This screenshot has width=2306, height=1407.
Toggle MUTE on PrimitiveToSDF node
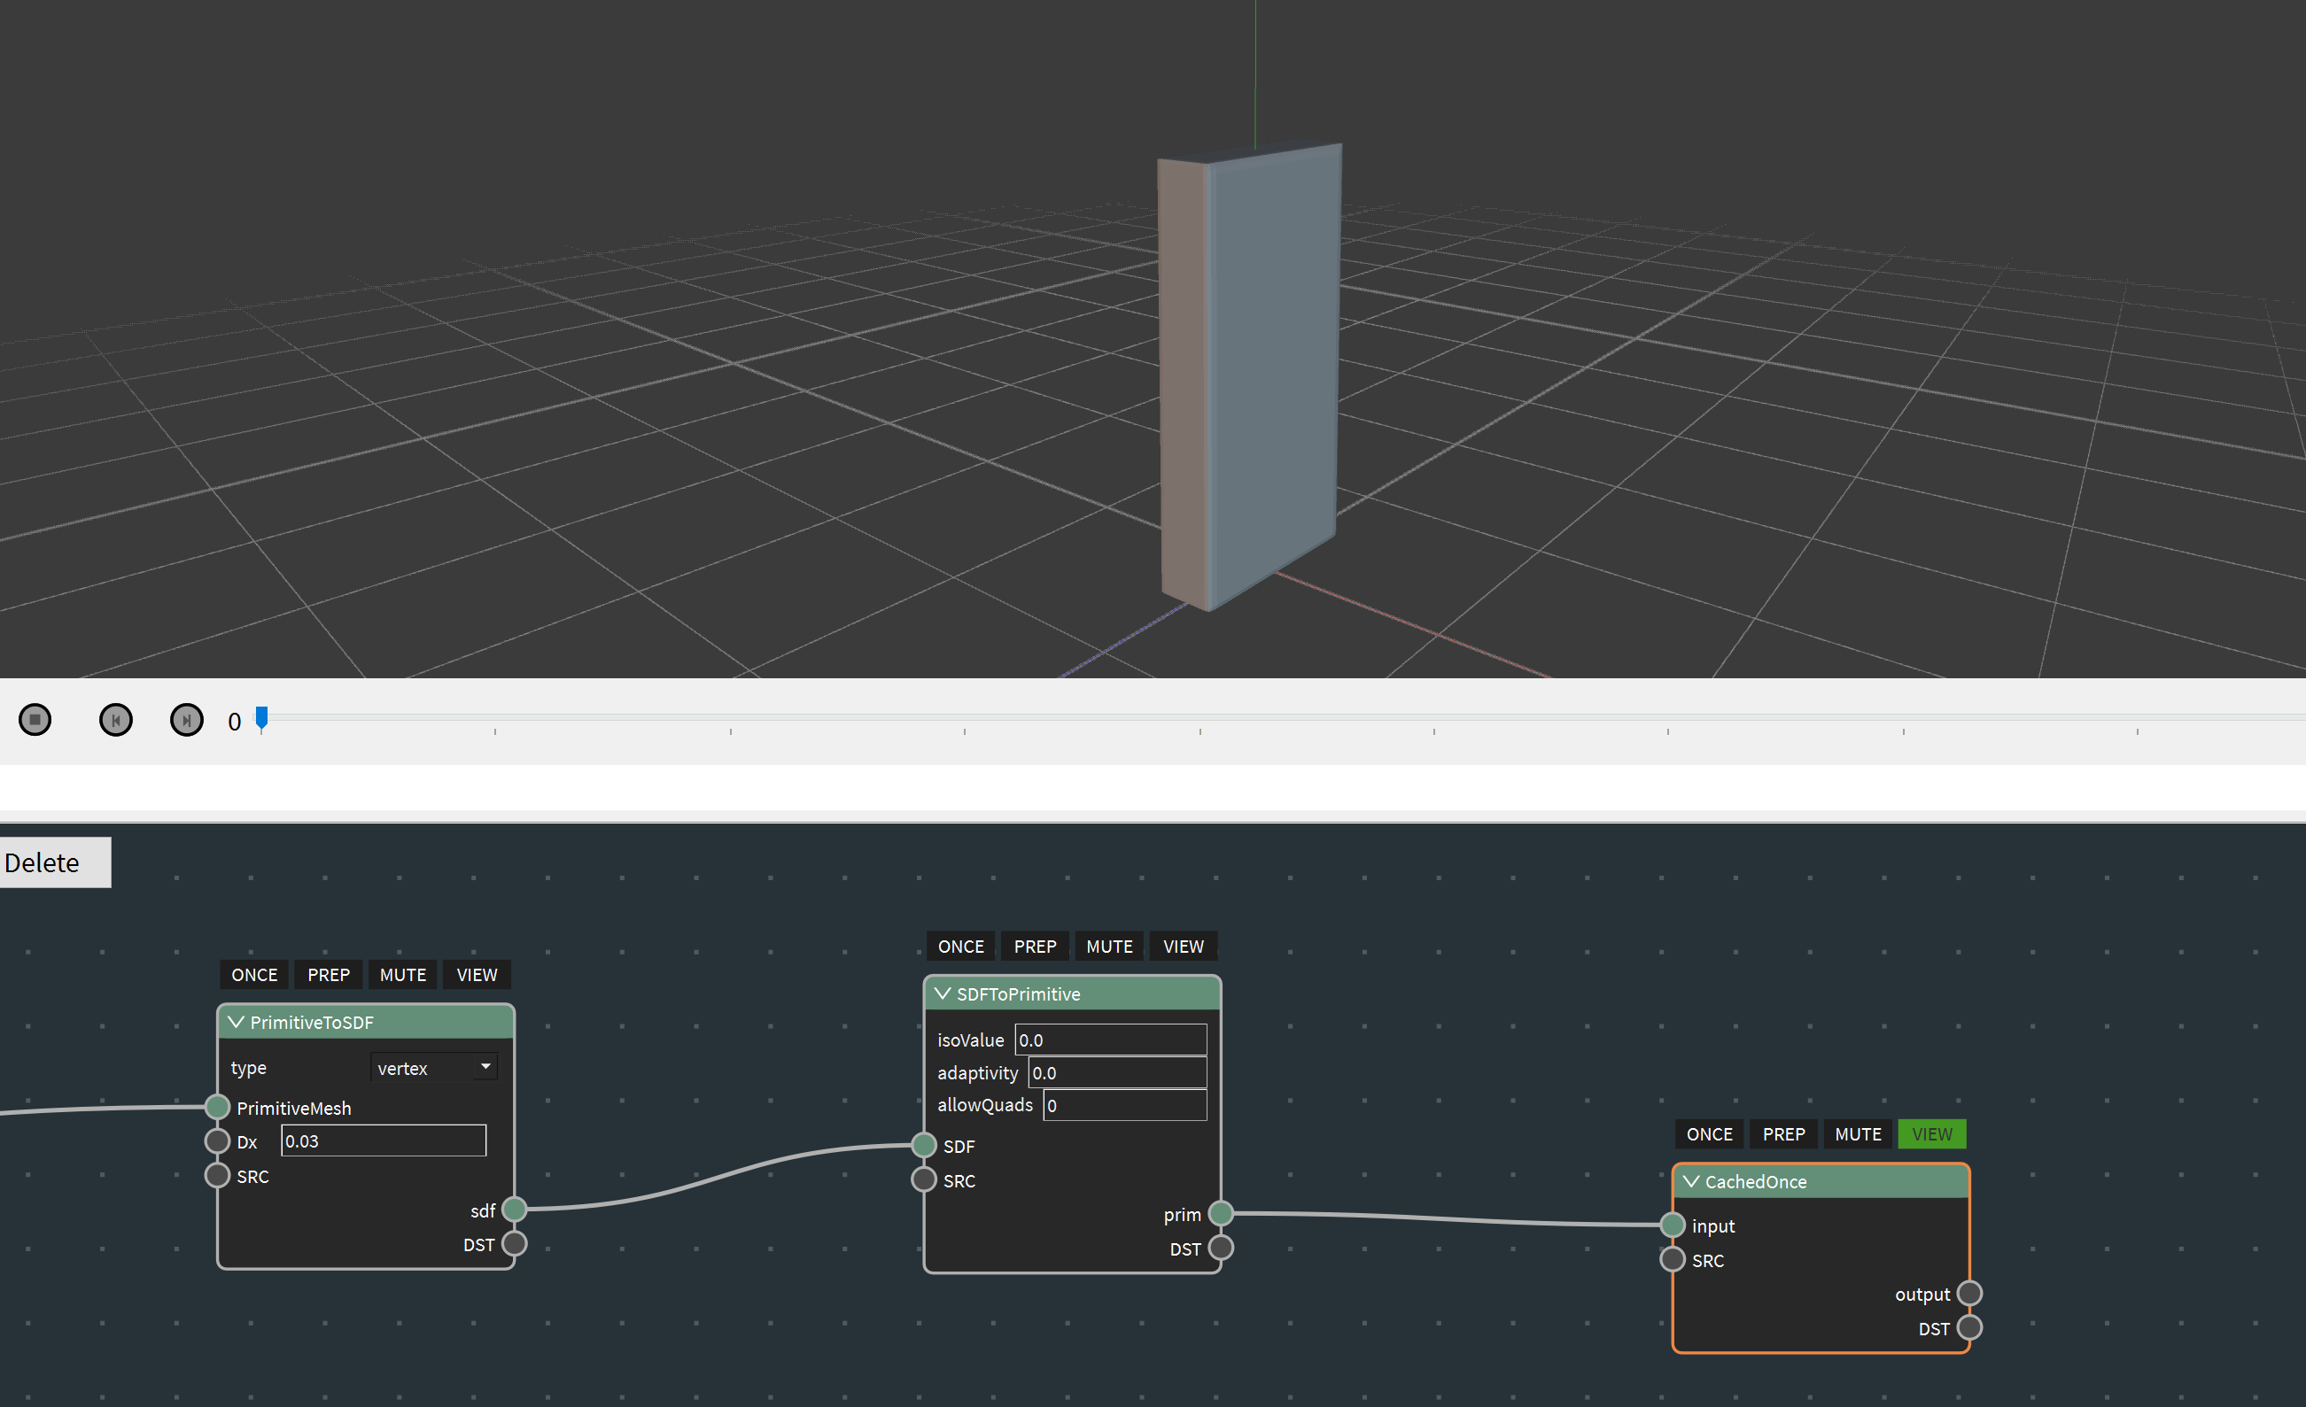(402, 975)
